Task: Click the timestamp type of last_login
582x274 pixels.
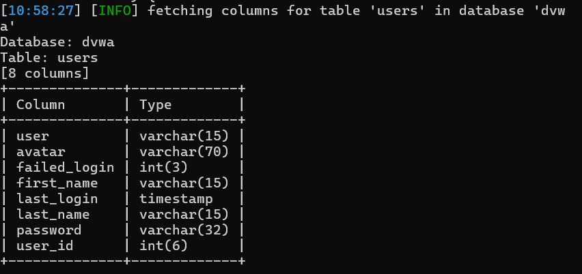Action: click(176, 199)
